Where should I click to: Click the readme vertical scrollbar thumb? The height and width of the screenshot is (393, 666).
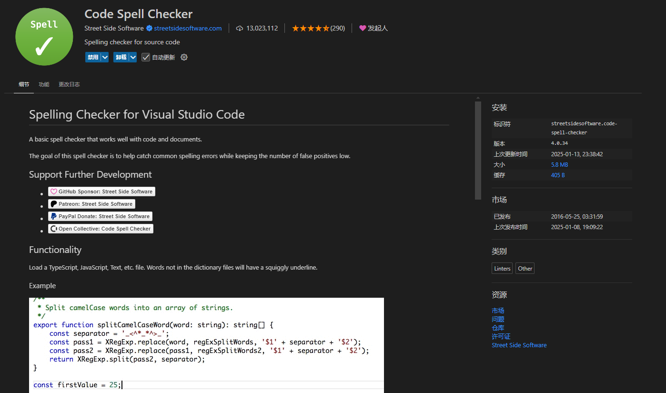(478, 151)
